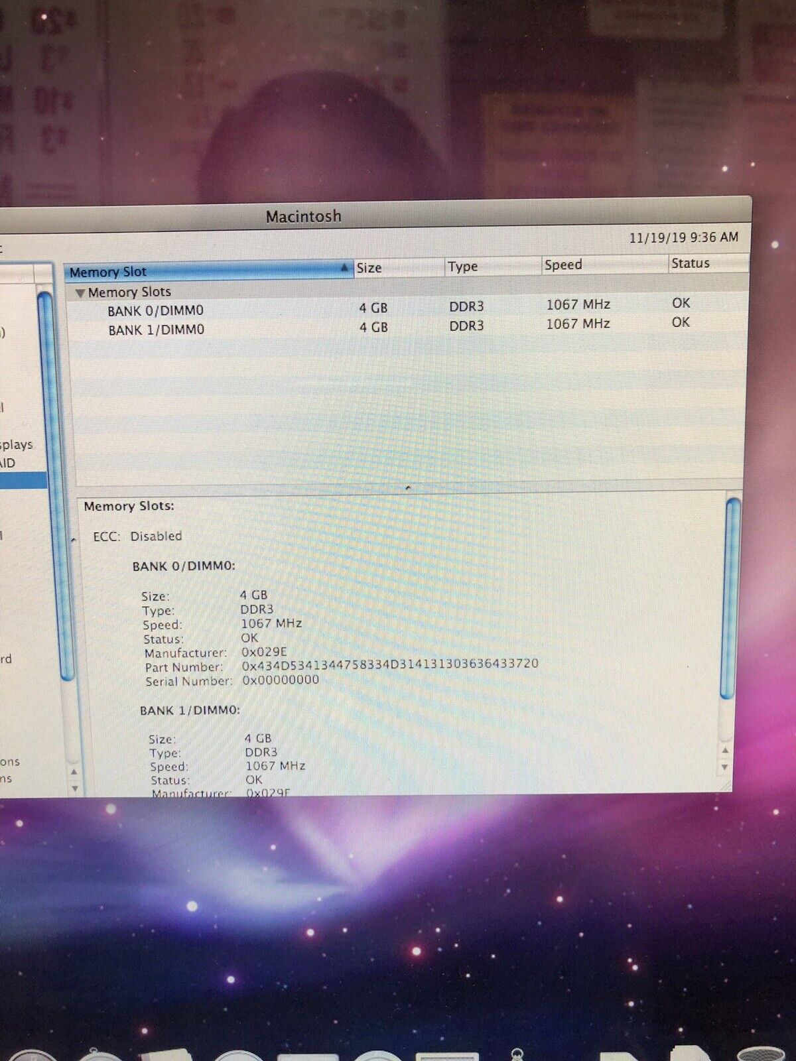Click OK status in BANK 0/DIMM0 row
The width and height of the screenshot is (796, 1061).
click(x=681, y=303)
